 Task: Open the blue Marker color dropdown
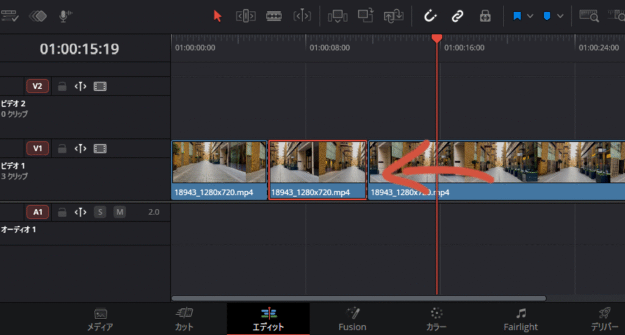coord(560,16)
